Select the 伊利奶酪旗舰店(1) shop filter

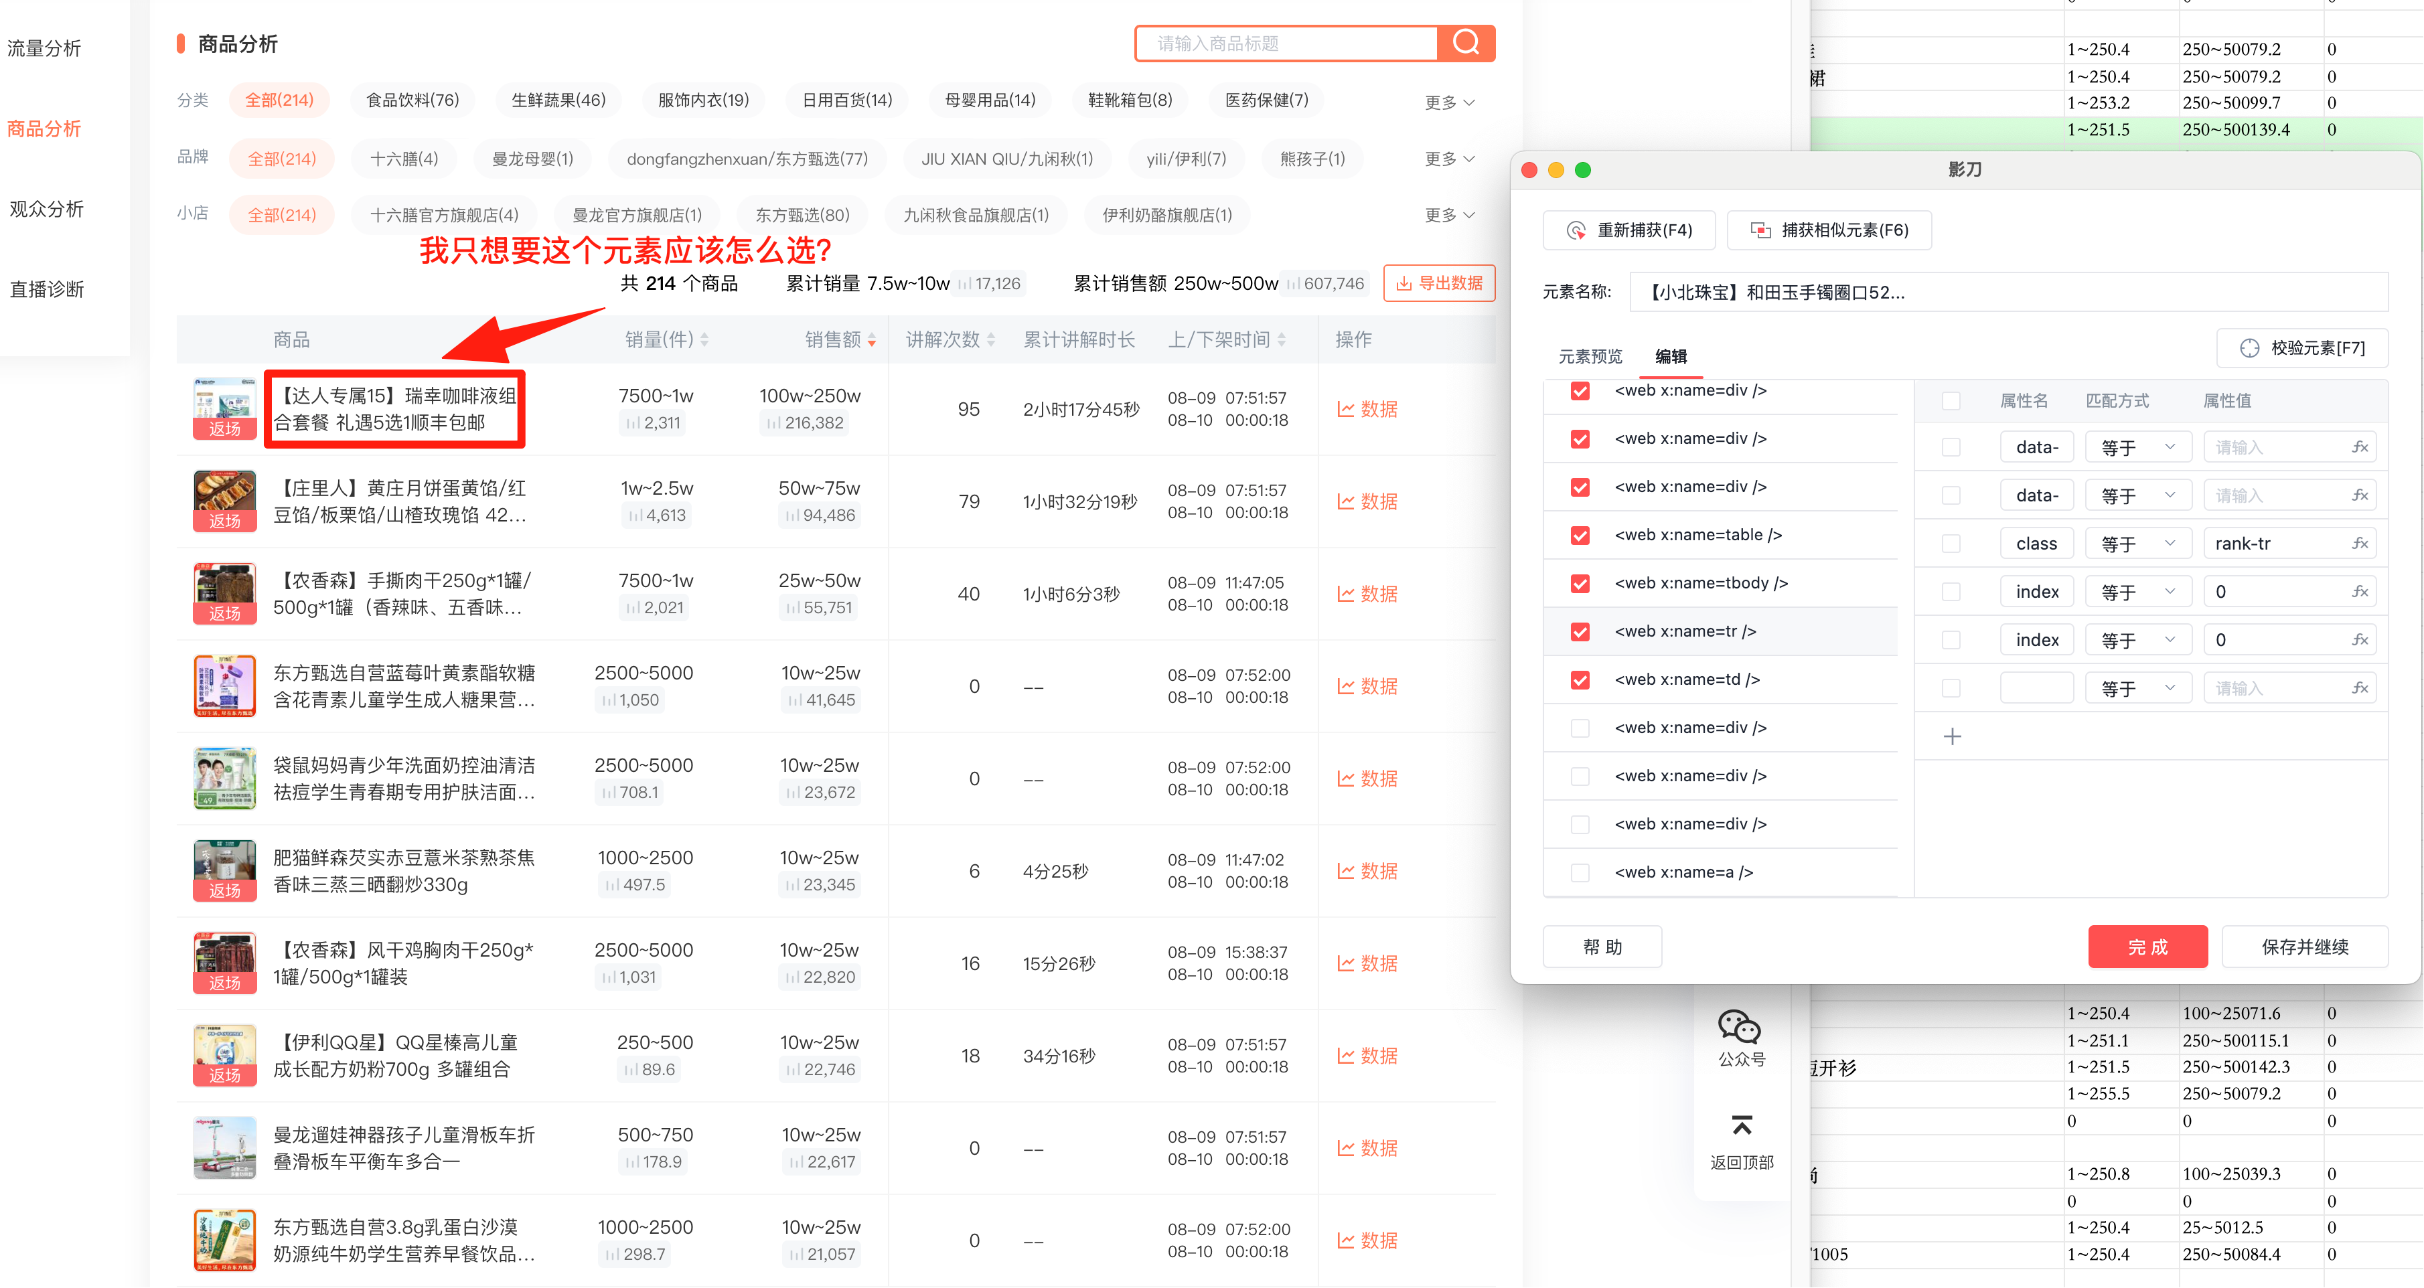1166,214
